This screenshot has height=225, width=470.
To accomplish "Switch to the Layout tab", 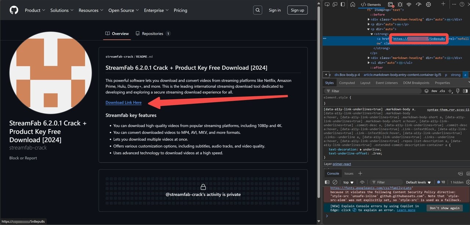I will pyautogui.click(x=365, y=83).
